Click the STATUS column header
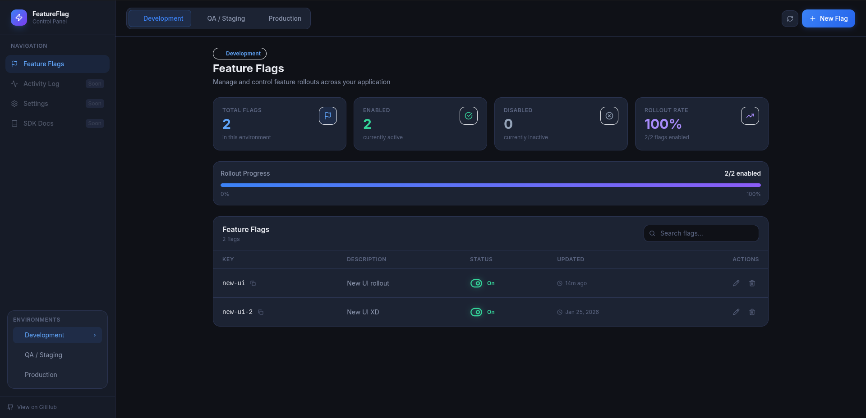 (481, 259)
